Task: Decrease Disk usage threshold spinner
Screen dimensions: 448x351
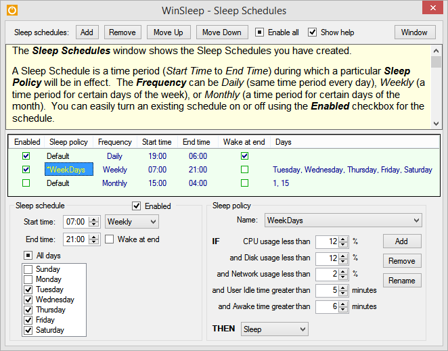Action: (x=343, y=261)
